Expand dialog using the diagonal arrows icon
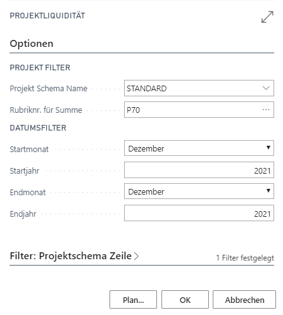Screen dimensions: 283x315 [x=267, y=17]
